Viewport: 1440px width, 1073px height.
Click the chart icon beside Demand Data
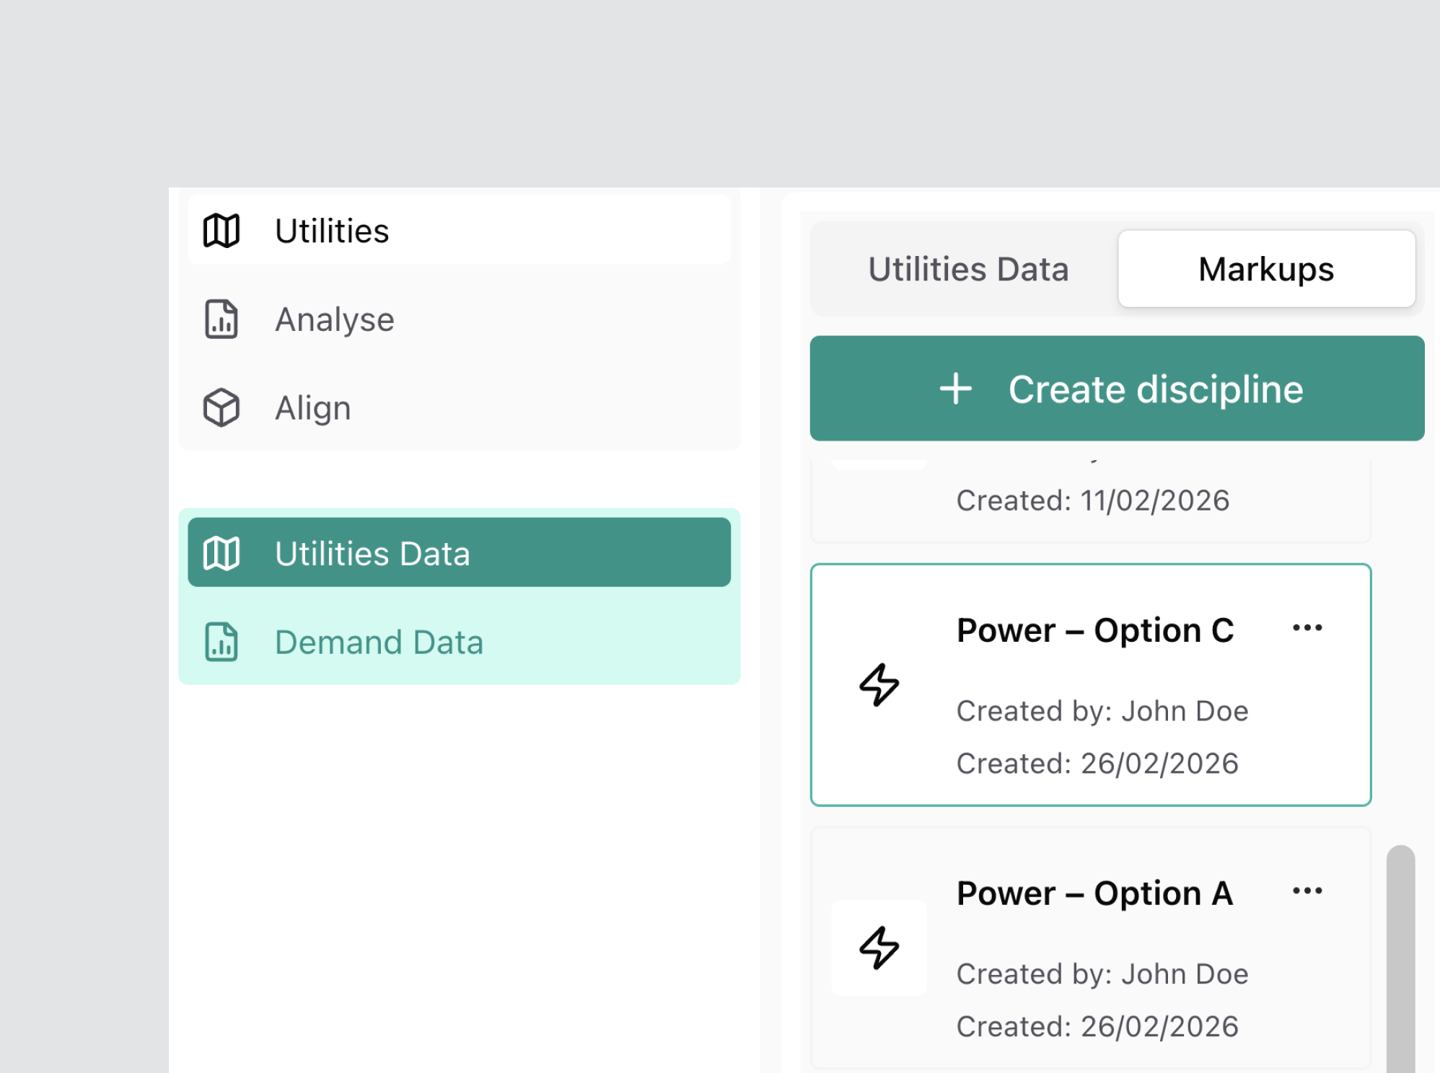coord(221,642)
